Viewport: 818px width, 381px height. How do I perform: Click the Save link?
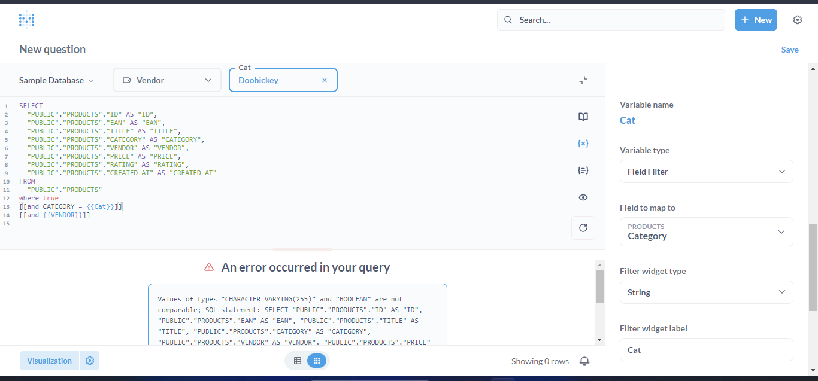click(x=789, y=50)
